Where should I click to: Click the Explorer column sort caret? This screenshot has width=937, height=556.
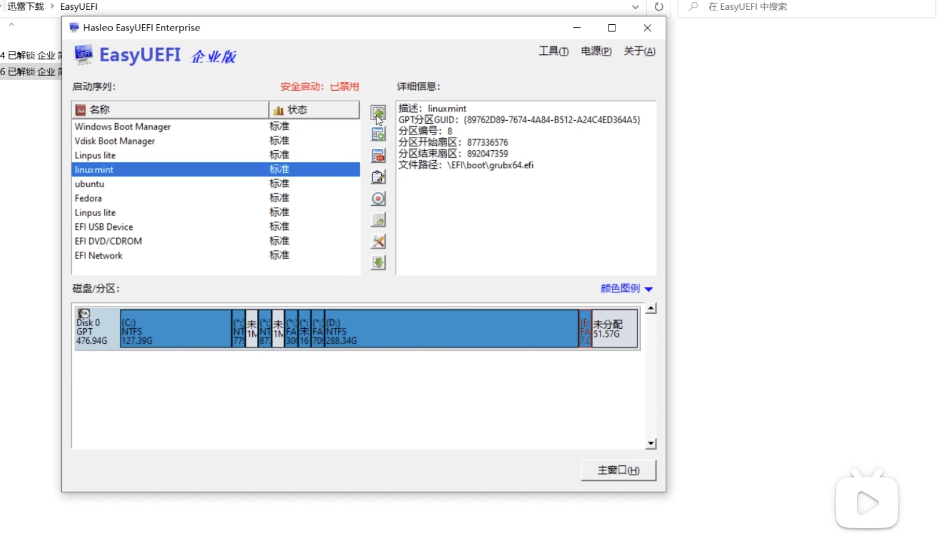[x=12, y=24]
